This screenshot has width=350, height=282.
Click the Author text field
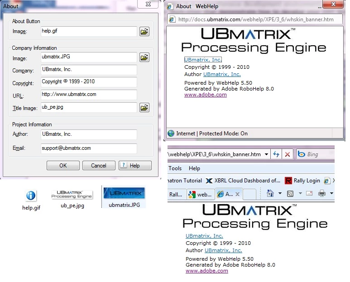tap(89, 134)
